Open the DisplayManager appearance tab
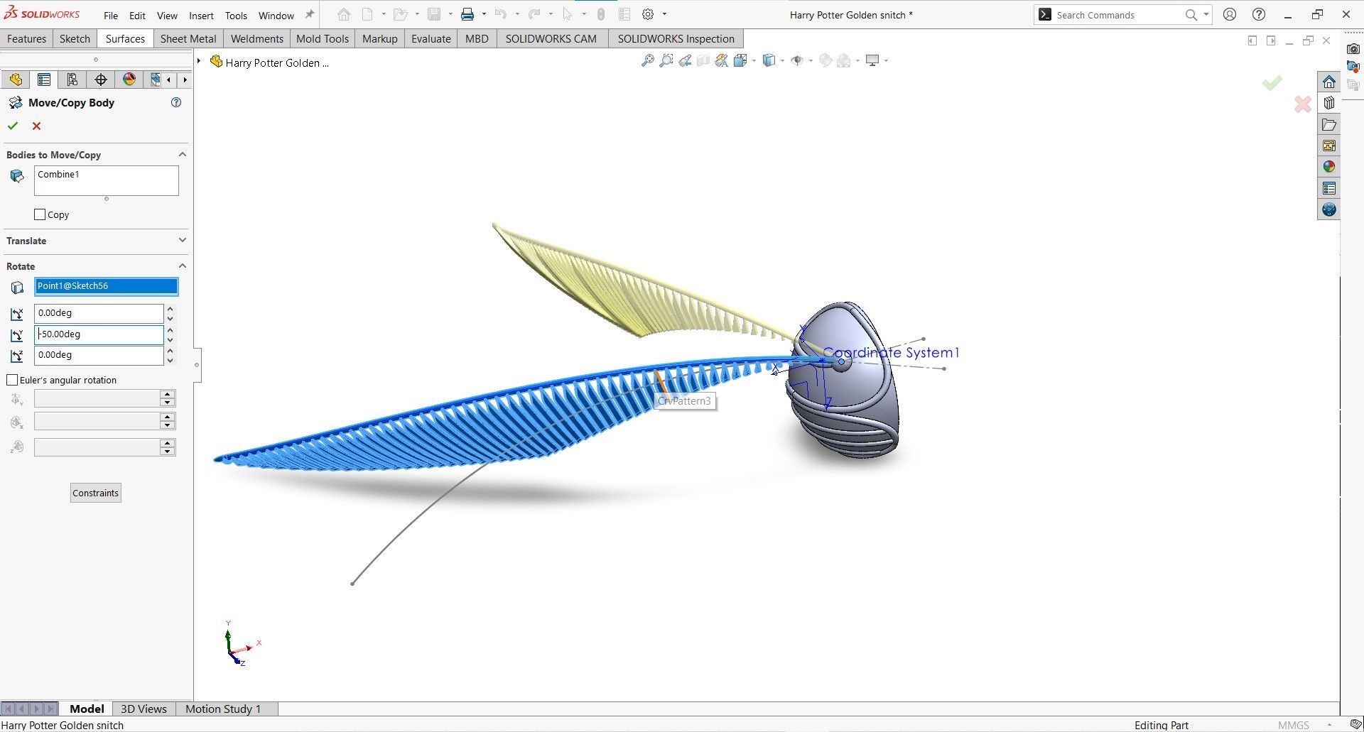This screenshot has height=732, width=1364. pos(129,80)
